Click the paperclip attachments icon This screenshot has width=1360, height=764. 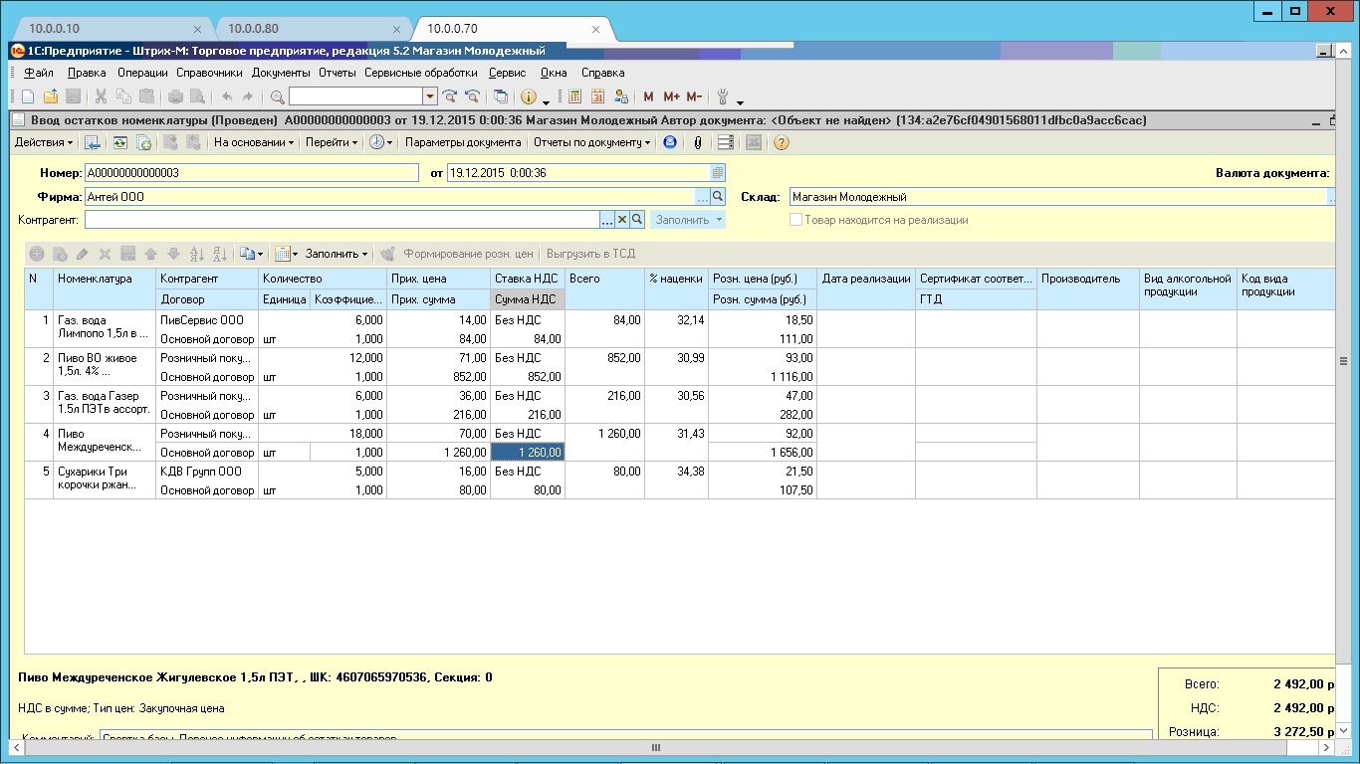click(x=698, y=142)
